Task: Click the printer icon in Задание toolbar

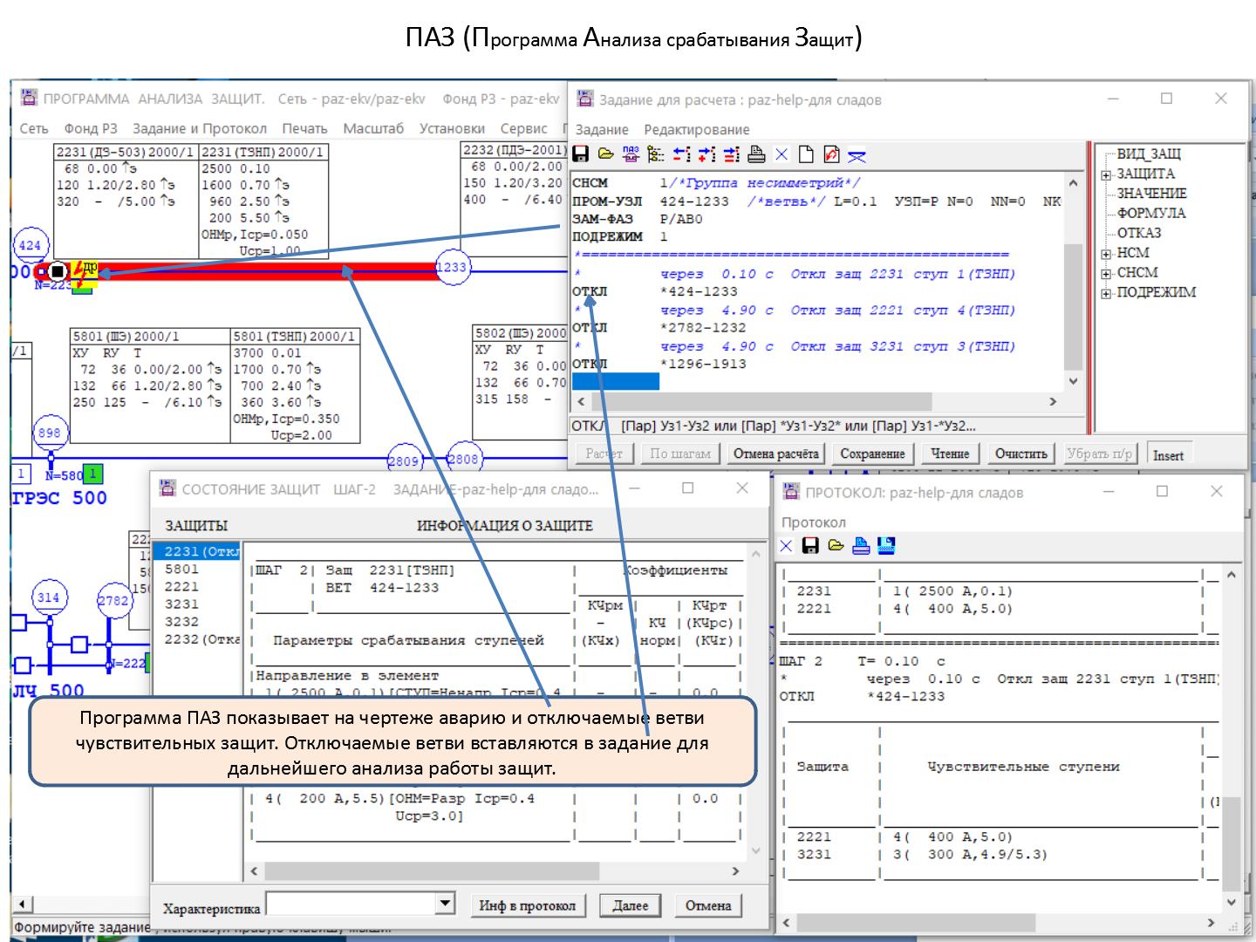Action: [x=756, y=155]
